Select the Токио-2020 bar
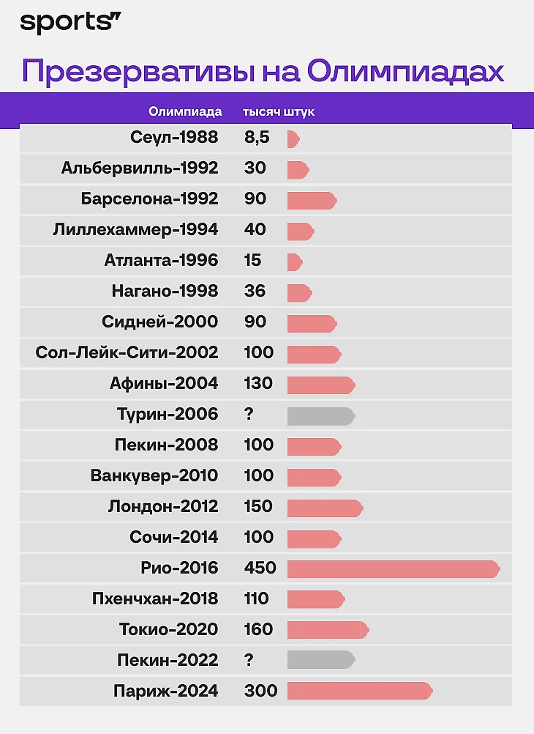The height and width of the screenshot is (734, 534). coord(328,629)
